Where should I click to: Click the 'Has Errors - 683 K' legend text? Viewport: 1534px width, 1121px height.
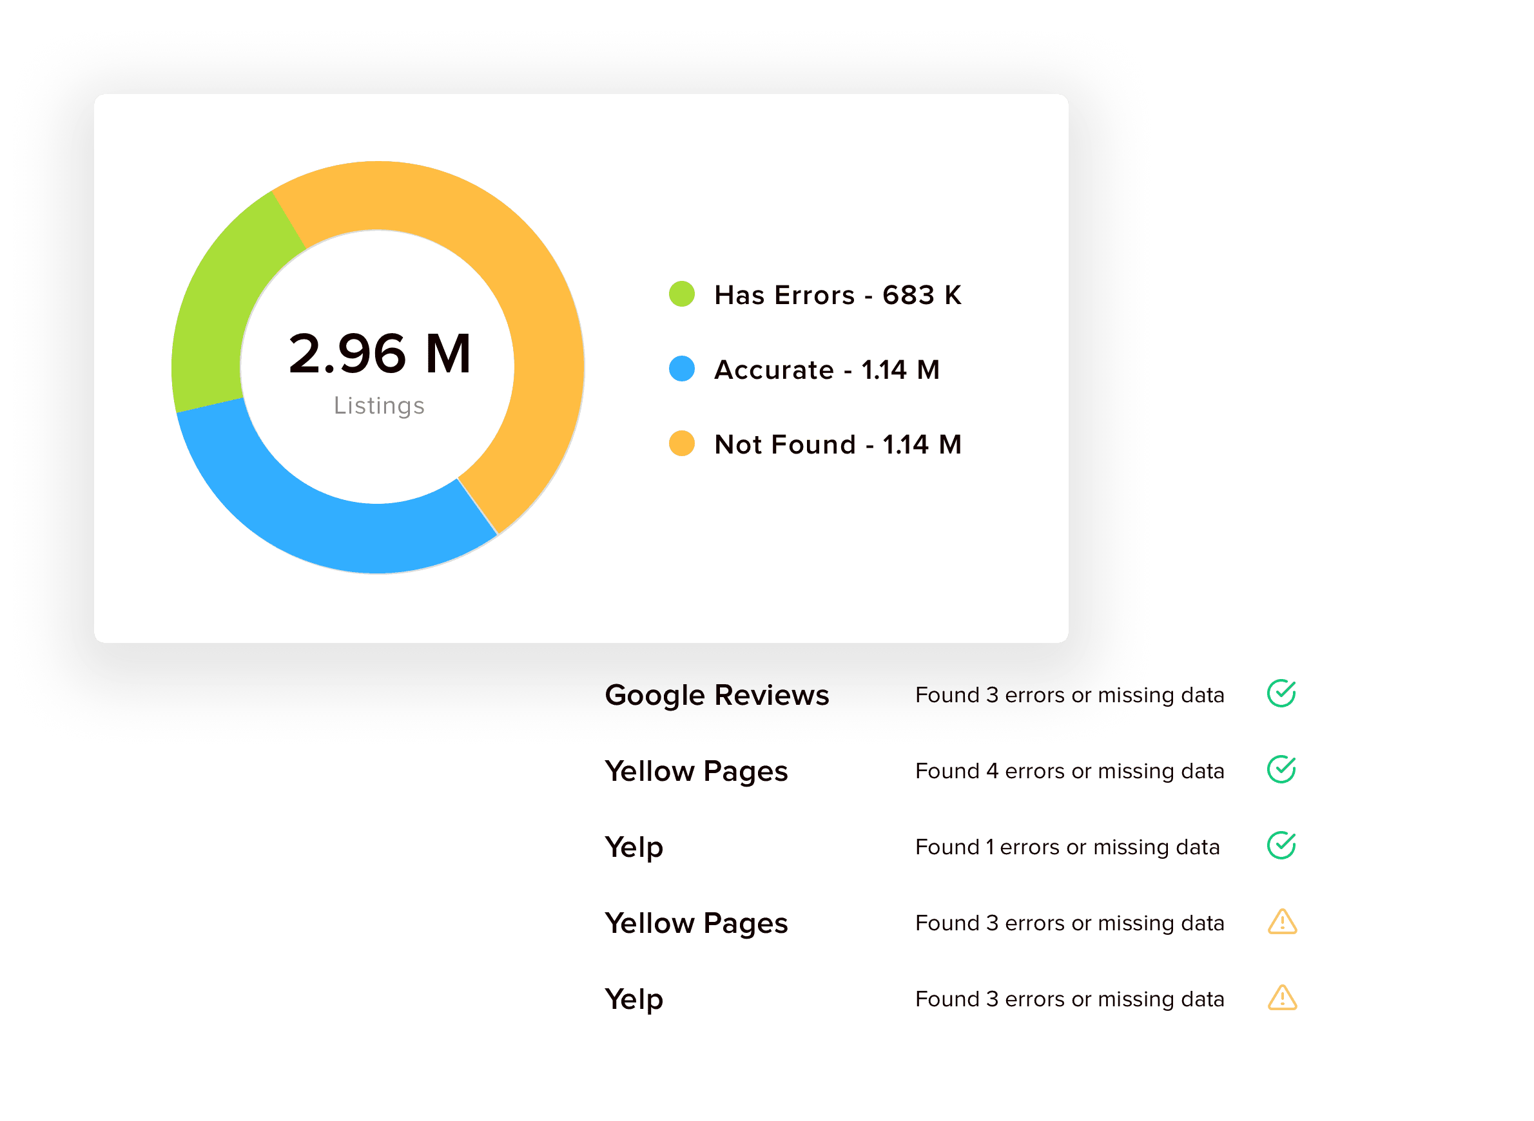tap(839, 295)
